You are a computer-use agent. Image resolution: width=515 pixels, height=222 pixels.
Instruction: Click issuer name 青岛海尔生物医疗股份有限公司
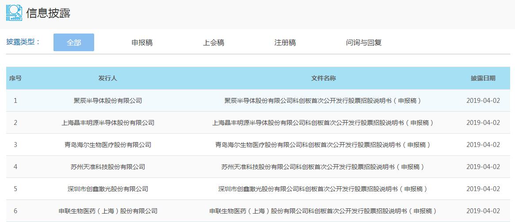(x=108, y=145)
